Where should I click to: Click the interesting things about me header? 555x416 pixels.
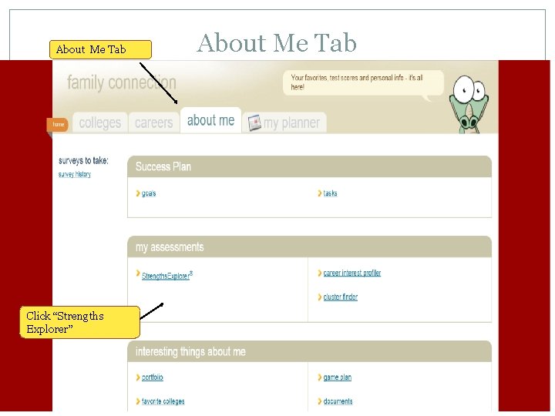309,351
